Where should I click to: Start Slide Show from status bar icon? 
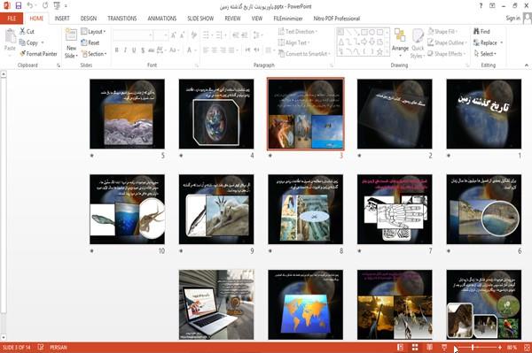coord(444,347)
